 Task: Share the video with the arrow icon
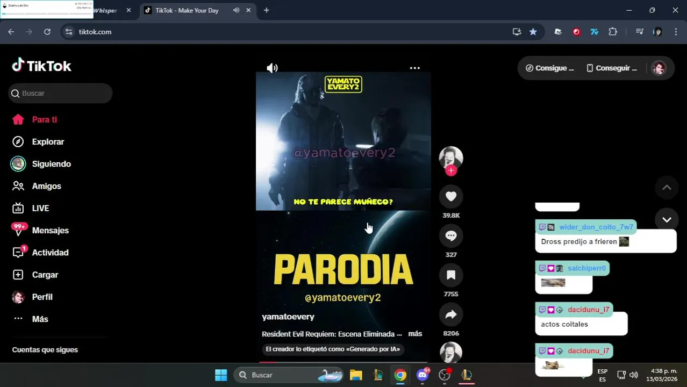tap(451, 314)
